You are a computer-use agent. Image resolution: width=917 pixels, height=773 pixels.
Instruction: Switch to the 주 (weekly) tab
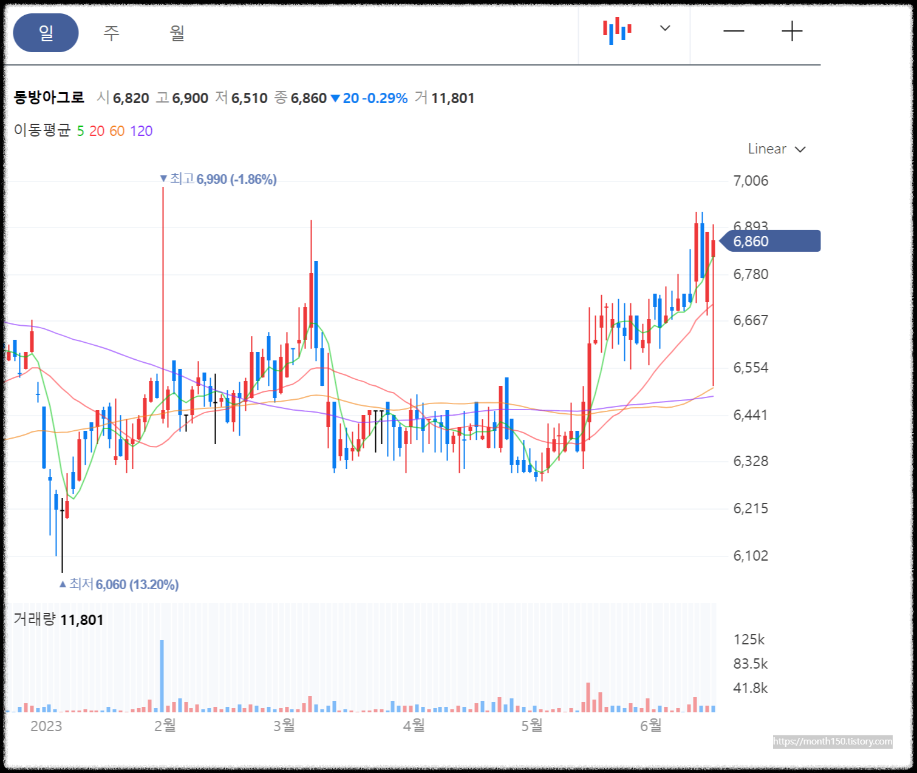tap(111, 33)
